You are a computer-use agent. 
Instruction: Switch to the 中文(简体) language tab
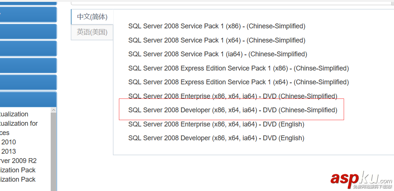pos(92,17)
